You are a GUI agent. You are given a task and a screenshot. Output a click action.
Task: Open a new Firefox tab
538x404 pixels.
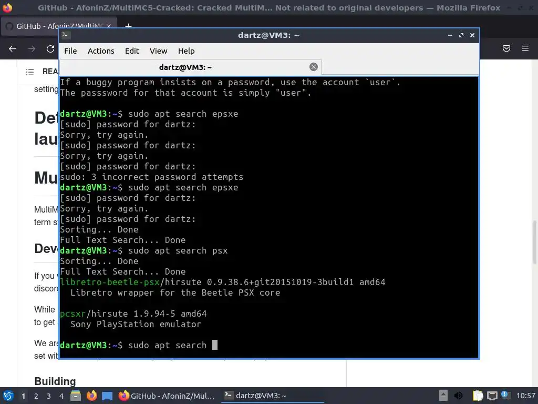tap(128, 26)
